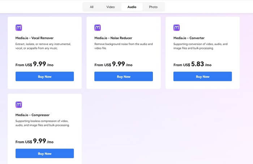Click the Compressor lossless compression description
This screenshot has height=164, width=253.
click(42, 123)
